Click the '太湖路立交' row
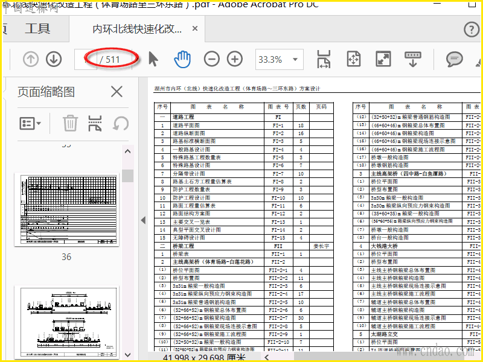 [x=385, y=334]
